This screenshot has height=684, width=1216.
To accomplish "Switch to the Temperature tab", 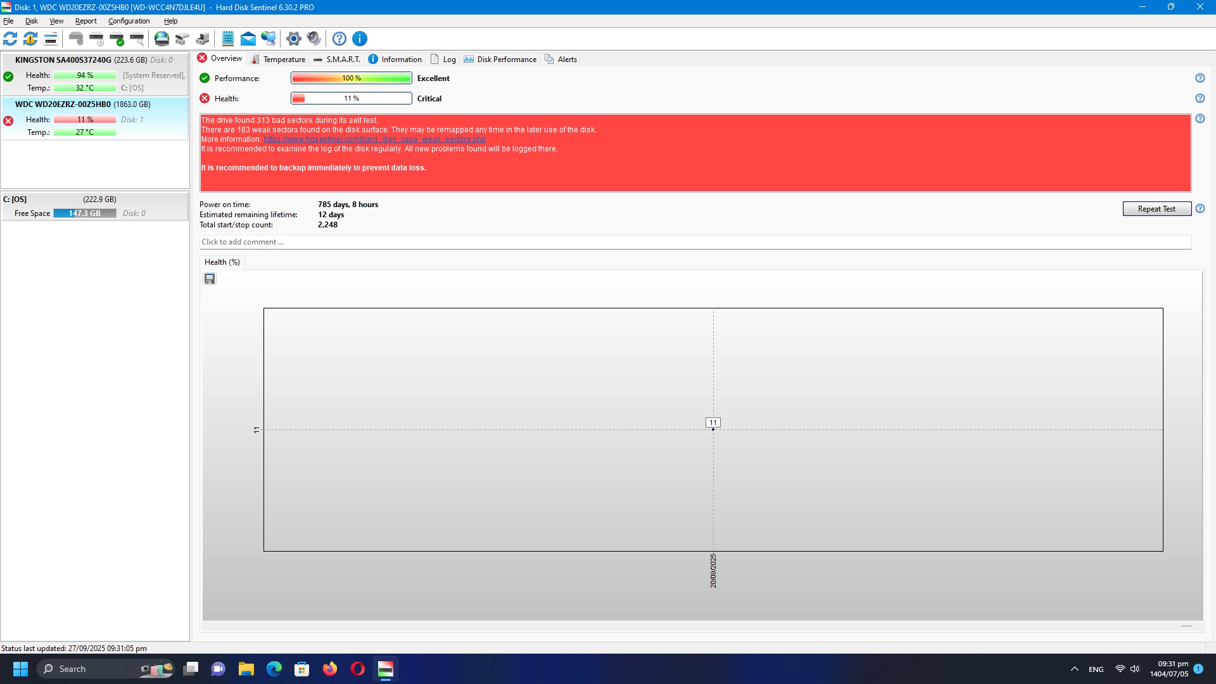I will [x=278, y=59].
